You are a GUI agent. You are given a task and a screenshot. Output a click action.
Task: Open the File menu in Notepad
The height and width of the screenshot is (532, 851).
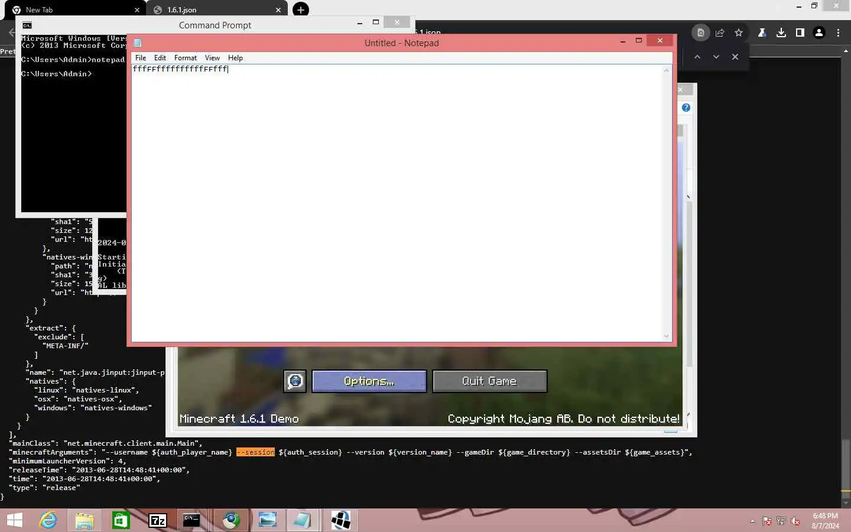pos(141,58)
